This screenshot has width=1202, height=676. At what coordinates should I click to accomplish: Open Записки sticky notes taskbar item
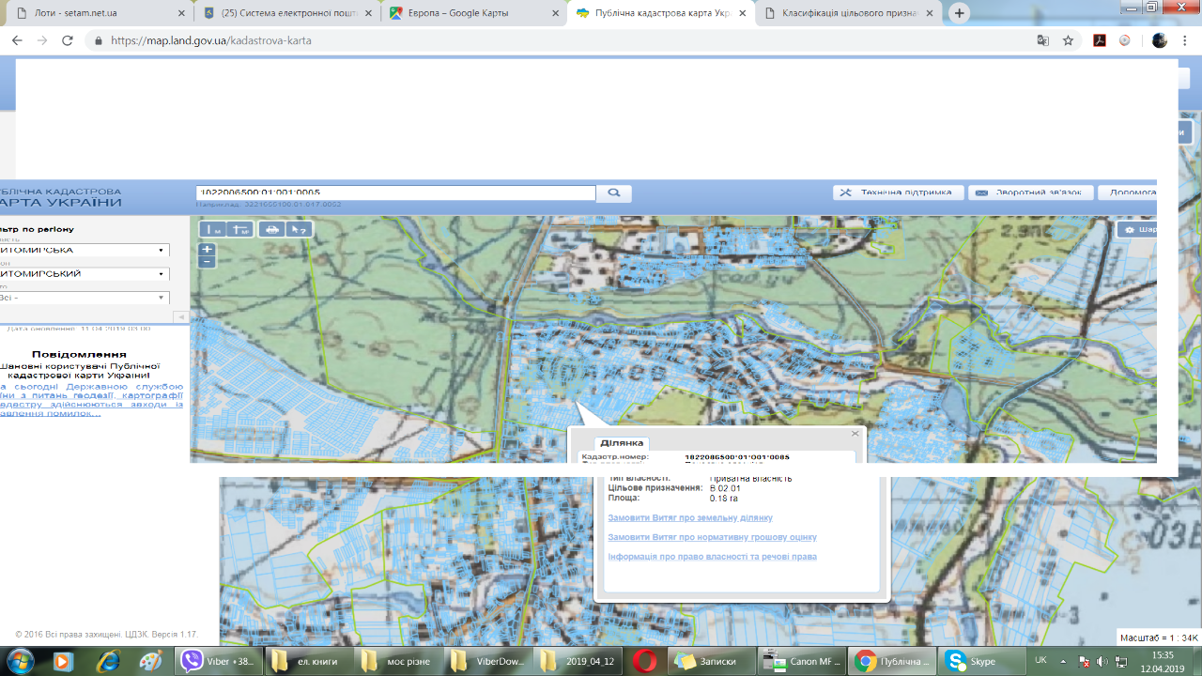click(x=711, y=661)
